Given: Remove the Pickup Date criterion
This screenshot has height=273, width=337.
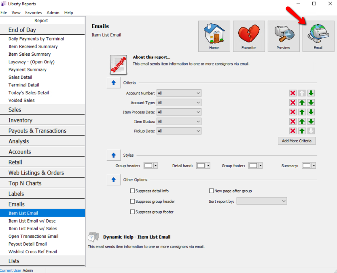Looking at the screenshot, I should pos(293,131).
